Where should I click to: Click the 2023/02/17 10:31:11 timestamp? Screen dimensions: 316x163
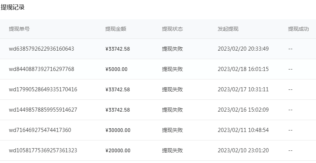pyautogui.click(x=243, y=89)
